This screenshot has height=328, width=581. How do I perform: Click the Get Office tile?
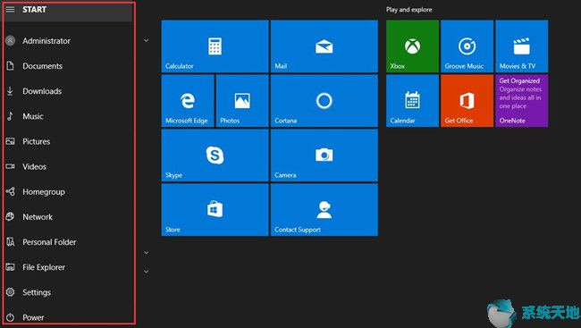tap(467, 101)
